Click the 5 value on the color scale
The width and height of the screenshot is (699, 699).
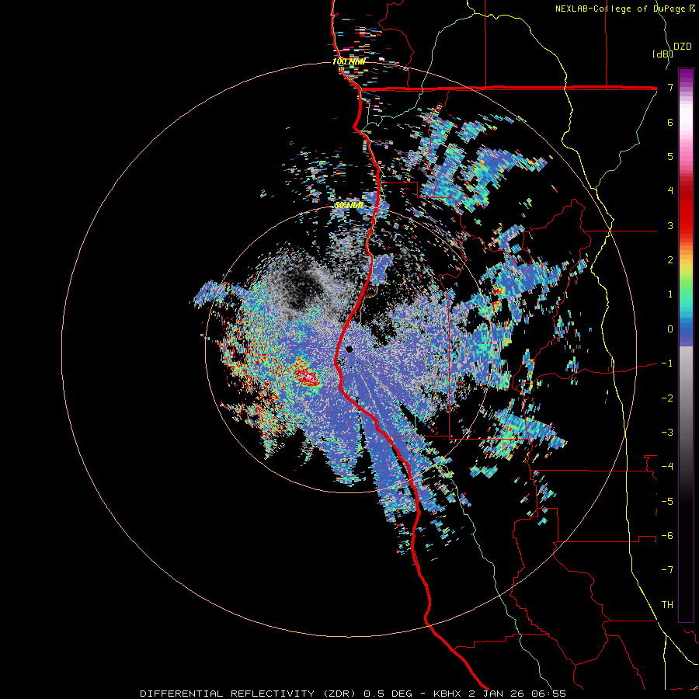(670, 156)
